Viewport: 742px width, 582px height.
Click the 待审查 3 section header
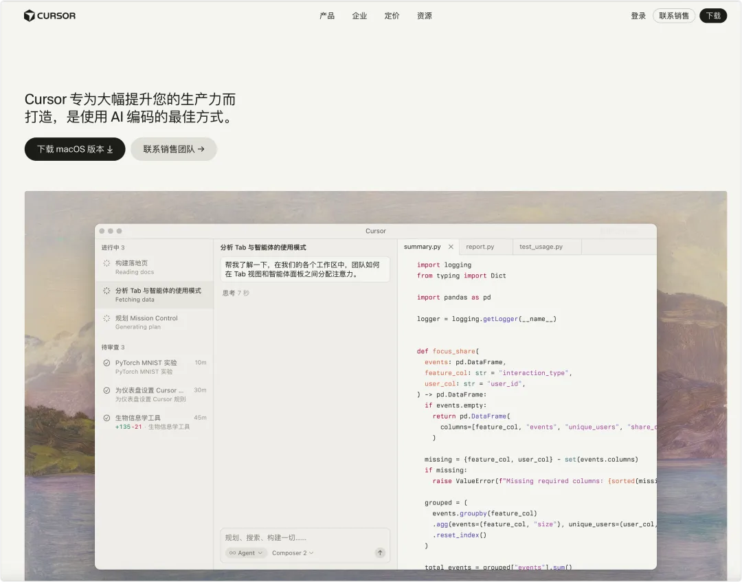113,347
